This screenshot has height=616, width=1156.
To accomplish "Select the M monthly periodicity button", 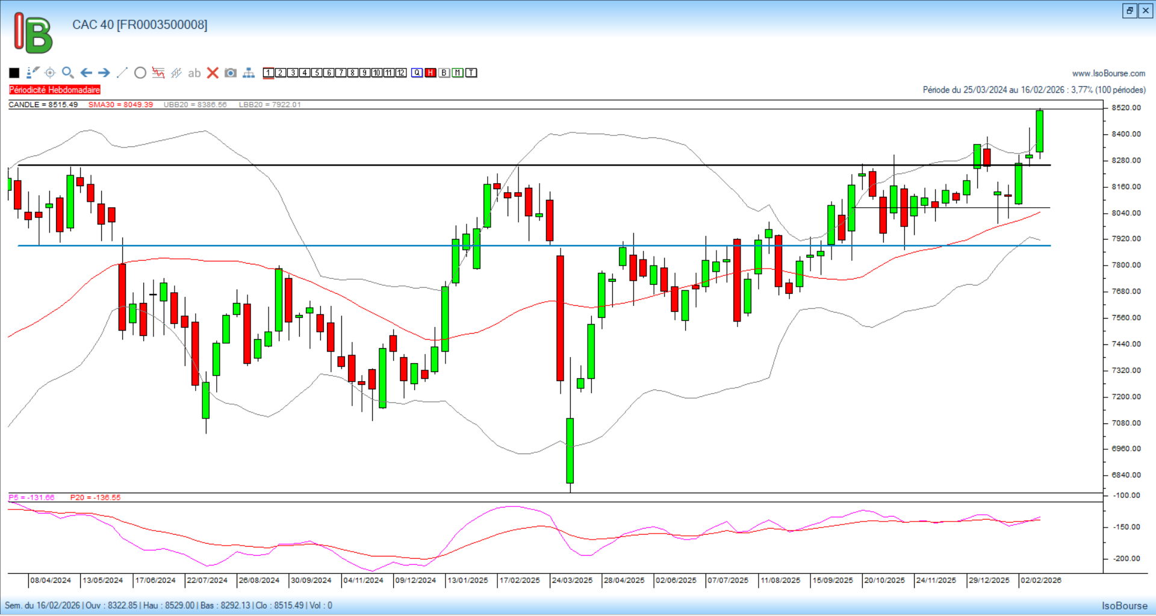I will coord(458,73).
